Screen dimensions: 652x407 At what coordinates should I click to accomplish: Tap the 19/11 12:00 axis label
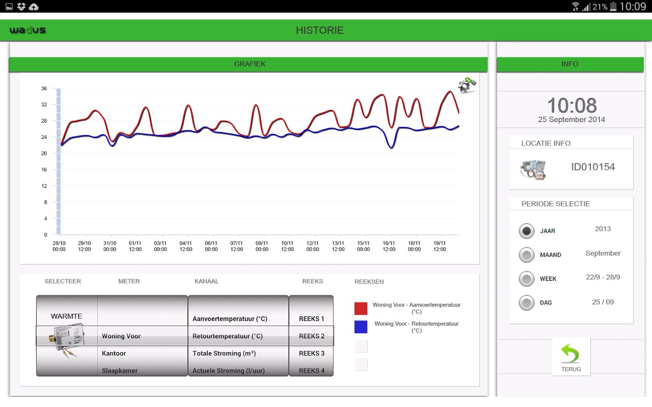[x=440, y=246]
